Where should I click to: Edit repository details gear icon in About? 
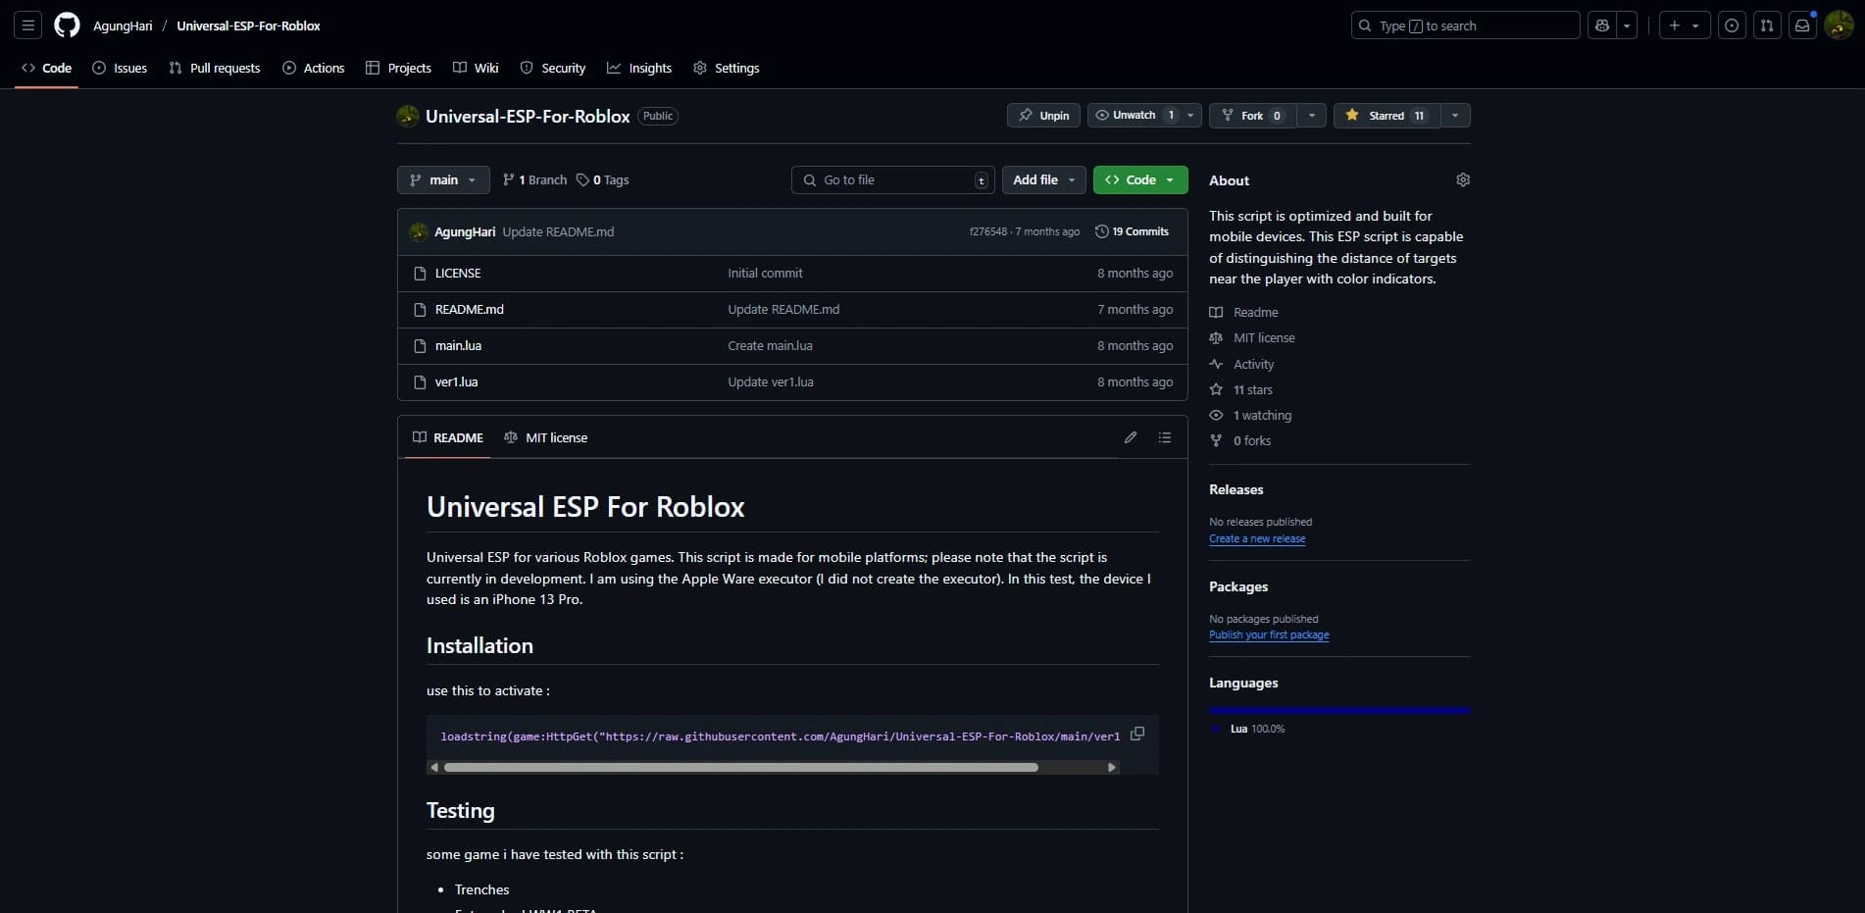1463,179
